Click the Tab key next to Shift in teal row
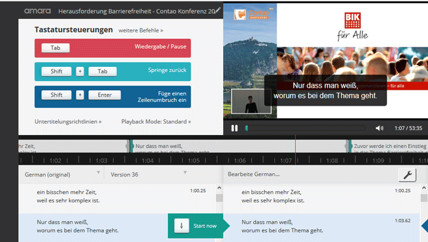428x242 pixels. coord(102,71)
